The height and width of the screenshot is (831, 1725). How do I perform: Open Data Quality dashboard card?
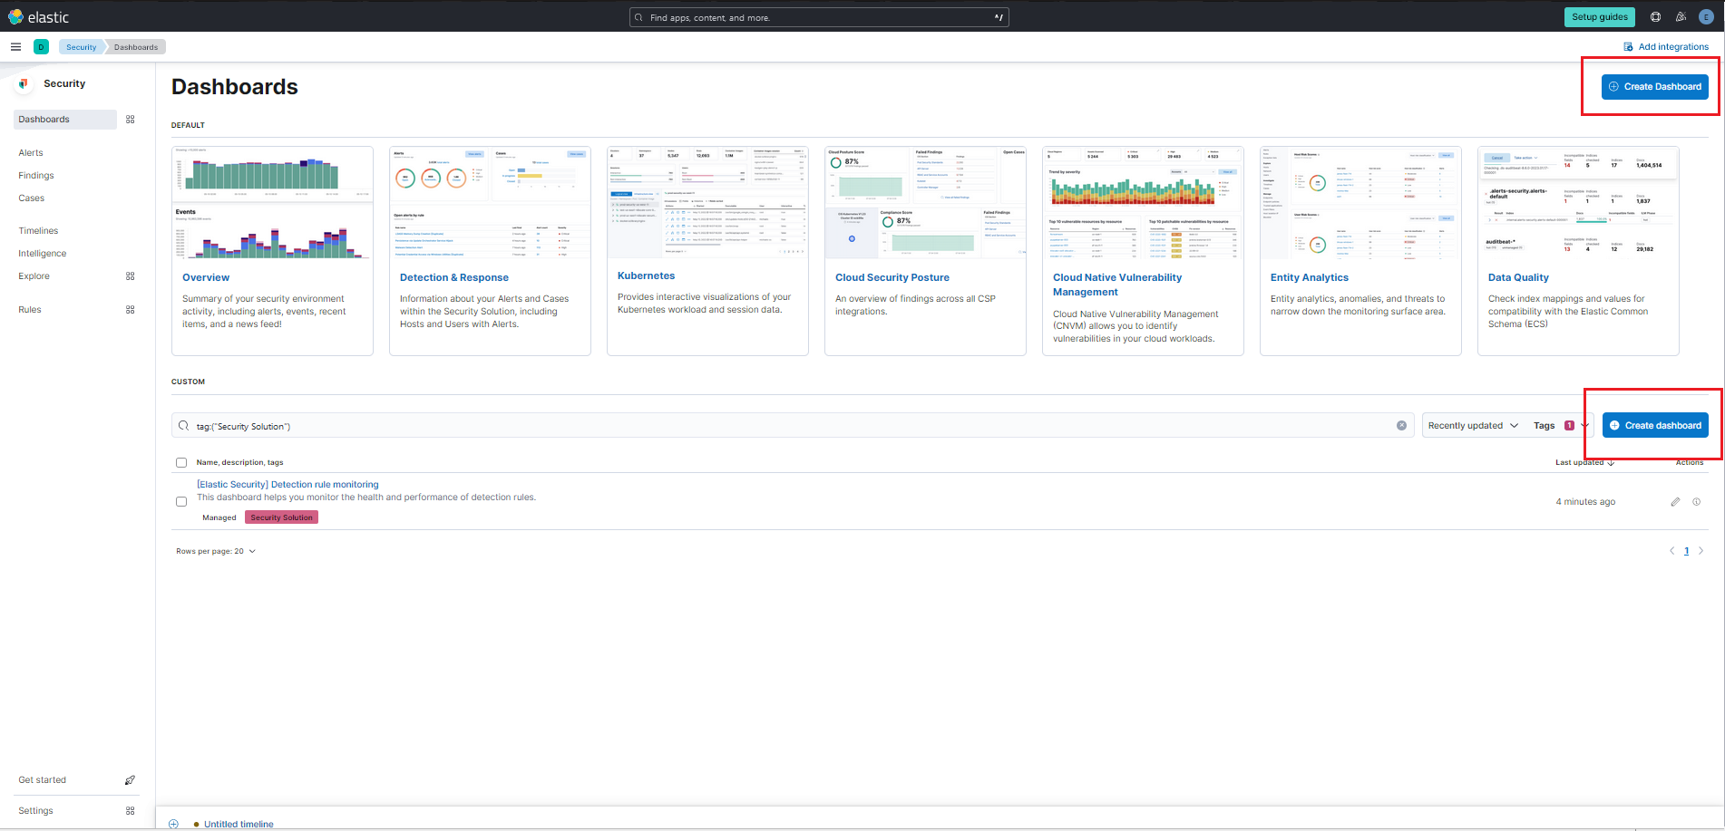(x=1578, y=251)
